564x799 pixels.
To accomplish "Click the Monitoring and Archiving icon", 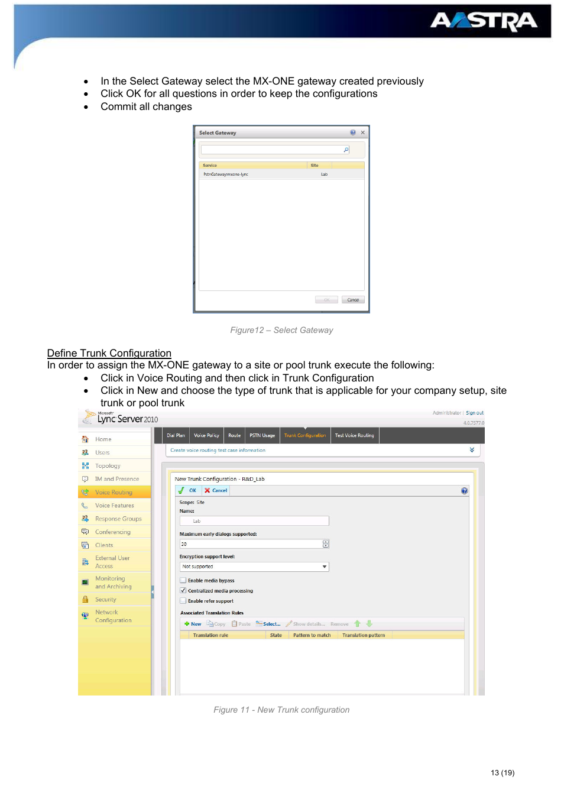I will [x=85, y=583].
